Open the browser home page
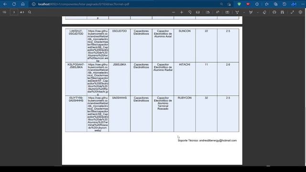306x172 pixels. click(23, 4)
